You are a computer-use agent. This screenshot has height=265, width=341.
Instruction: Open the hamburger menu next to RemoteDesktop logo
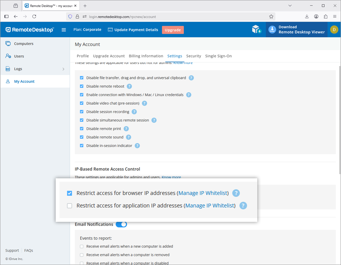click(x=64, y=30)
